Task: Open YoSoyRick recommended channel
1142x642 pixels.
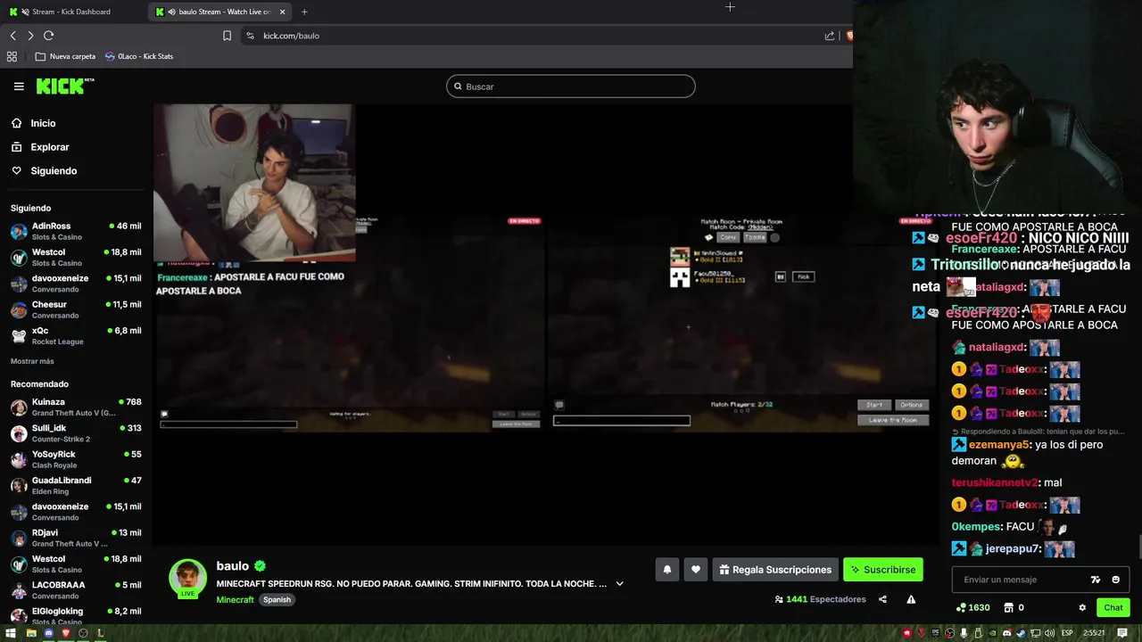Action: click(x=76, y=459)
